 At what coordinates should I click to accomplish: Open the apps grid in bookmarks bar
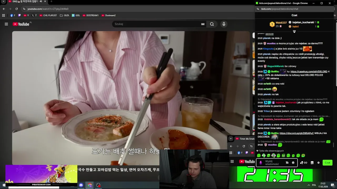point(3,15)
